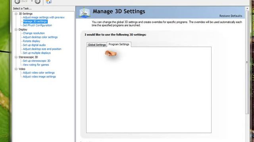Open Set up stereoscopic 3D

pyautogui.click(x=37, y=61)
